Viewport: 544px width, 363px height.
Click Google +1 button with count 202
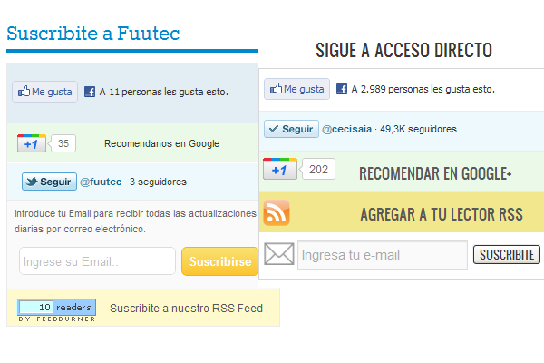point(280,169)
